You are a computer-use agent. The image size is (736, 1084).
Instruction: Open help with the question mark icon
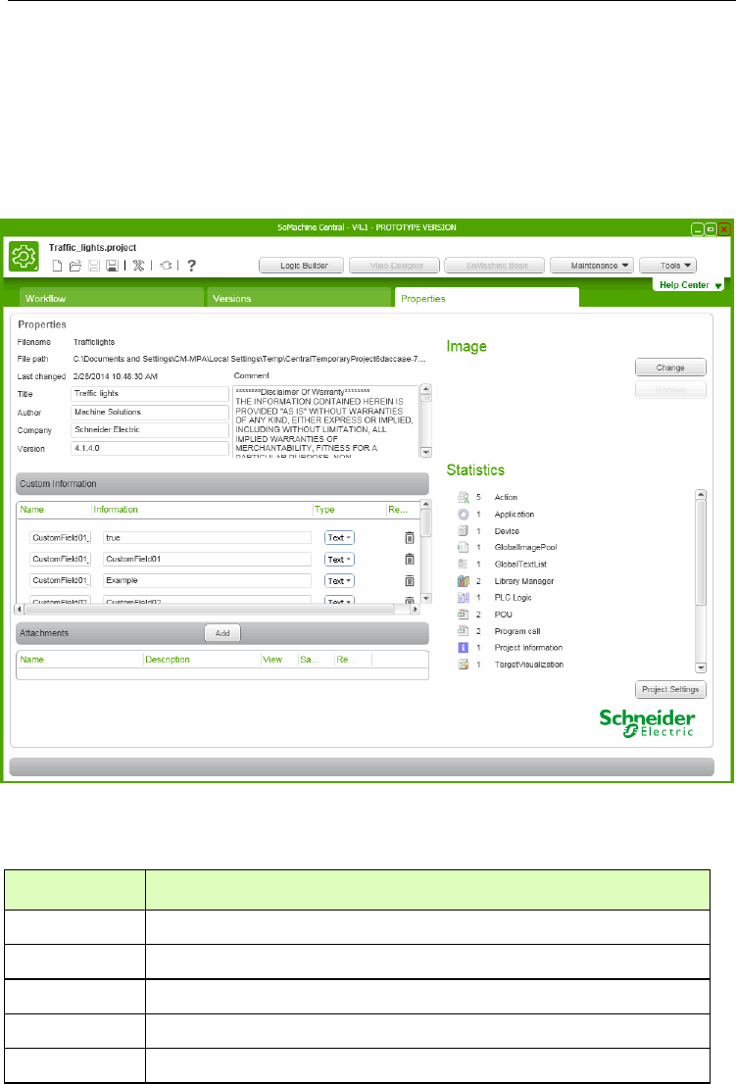tap(191, 266)
